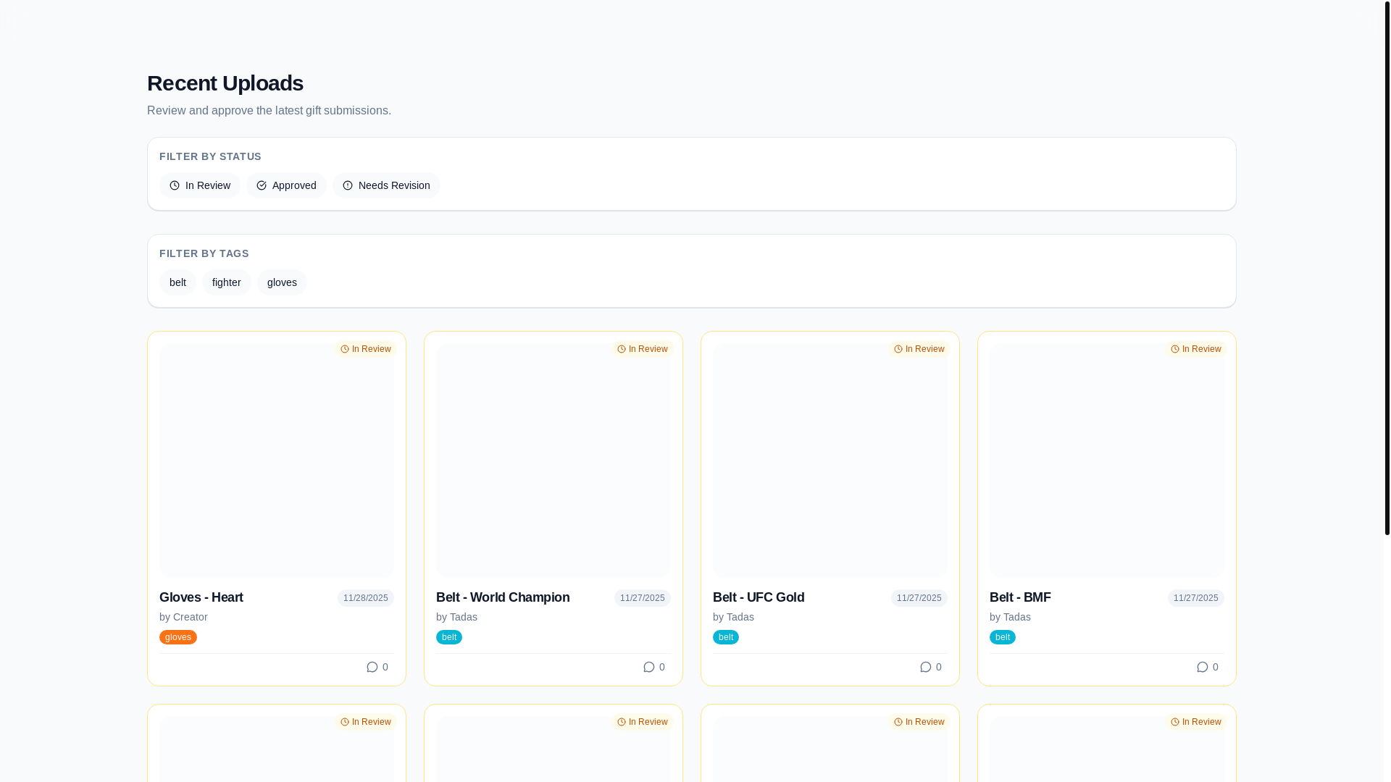Open comments icon on Gloves - Heart card
Screen dimensions: 1391x782
(x=372, y=667)
